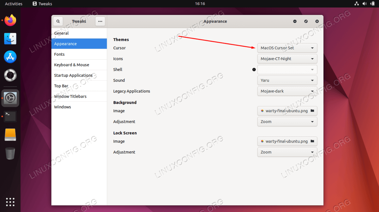Open the yellow removable drive icon
379x212 pixels.
(10, 135)
